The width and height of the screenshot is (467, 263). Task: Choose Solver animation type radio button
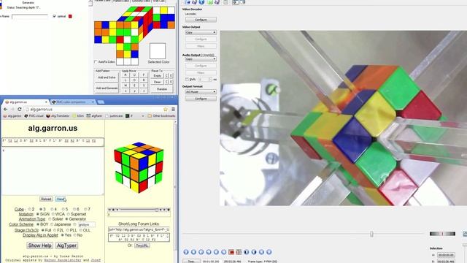(50, 219)
